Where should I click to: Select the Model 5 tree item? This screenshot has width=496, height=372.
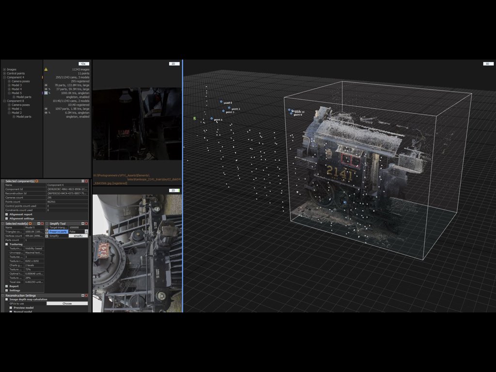point(16,93)
